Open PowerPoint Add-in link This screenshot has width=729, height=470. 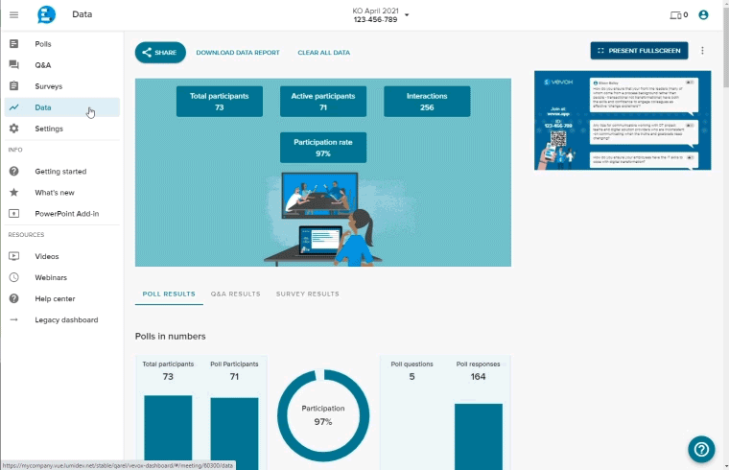62,213
